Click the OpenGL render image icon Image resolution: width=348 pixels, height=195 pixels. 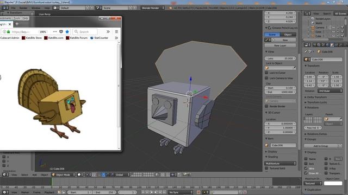pyautogui.click(x=185, y=174)
